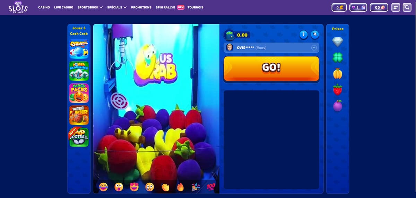
Task: Open the game info icon
Action: pos(304,34)
